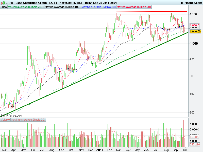This screenshot has width=203, height=152.
Task: Select the Price legend label
Action: [4, 7]
